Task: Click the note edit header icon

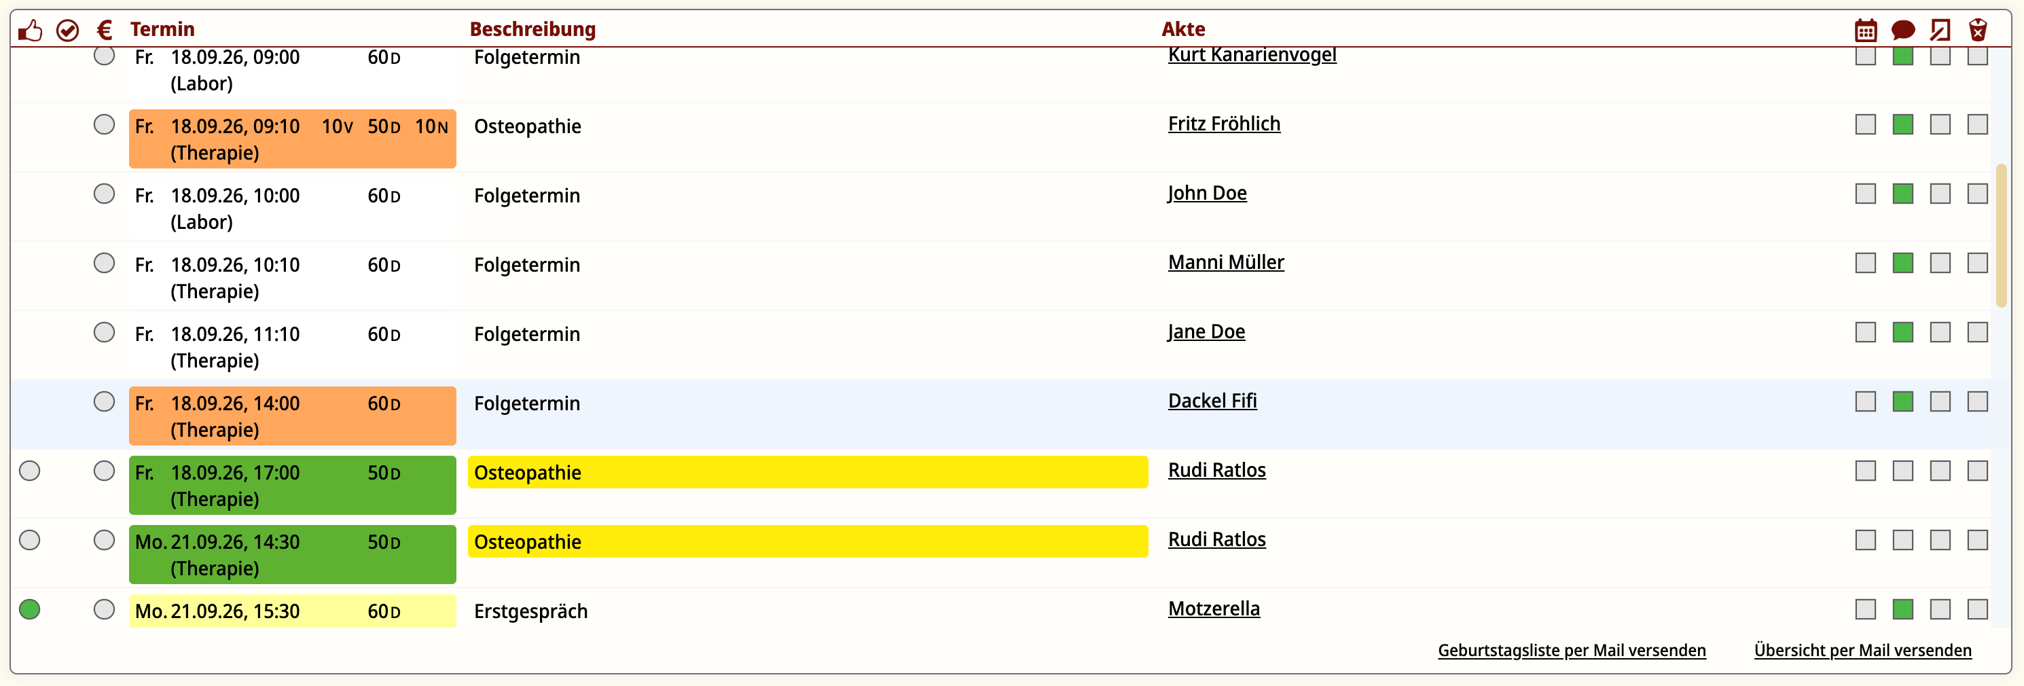Action: pos(1940,31)
